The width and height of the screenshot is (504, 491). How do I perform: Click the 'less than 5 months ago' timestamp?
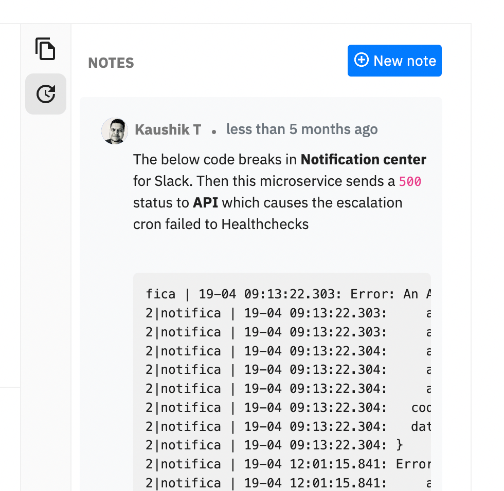302,129
